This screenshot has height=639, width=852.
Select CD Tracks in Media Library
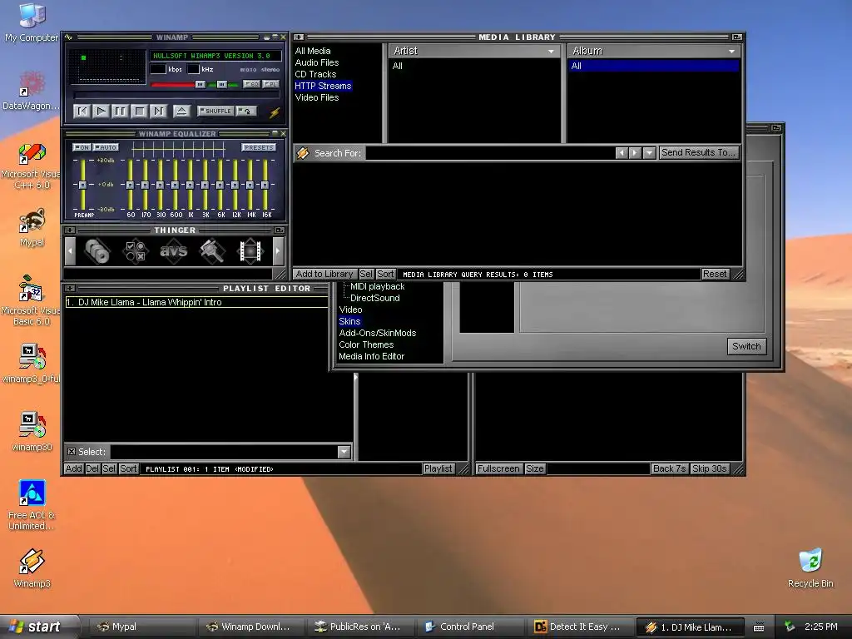click(x=315, y=74)
